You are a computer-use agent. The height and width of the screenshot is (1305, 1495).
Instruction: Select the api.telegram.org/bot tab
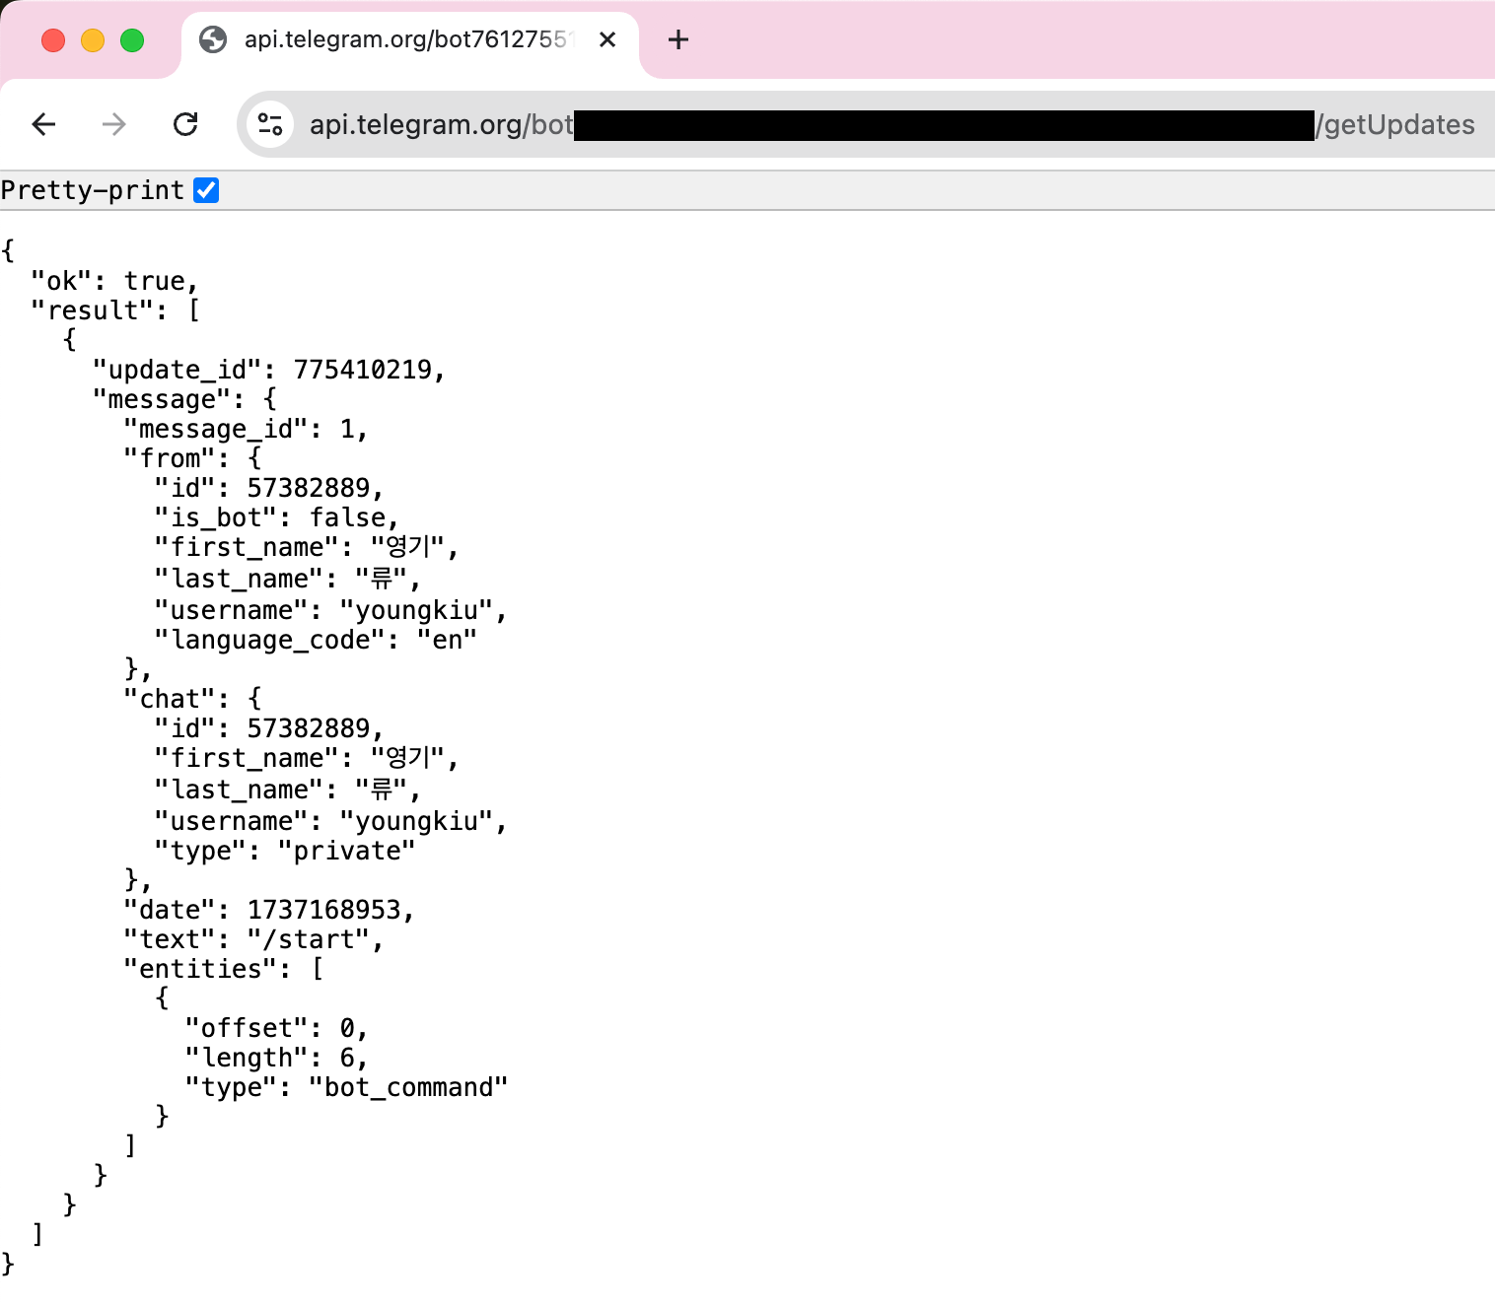(410, 43)
